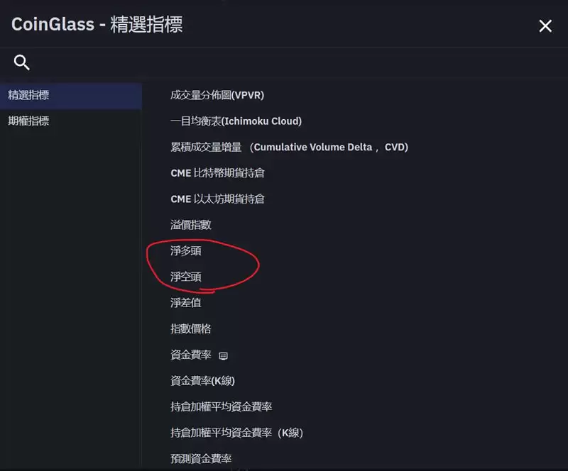
Task: Click into the indicator search field
Action: pyautogui.click(x=284, y=63)
